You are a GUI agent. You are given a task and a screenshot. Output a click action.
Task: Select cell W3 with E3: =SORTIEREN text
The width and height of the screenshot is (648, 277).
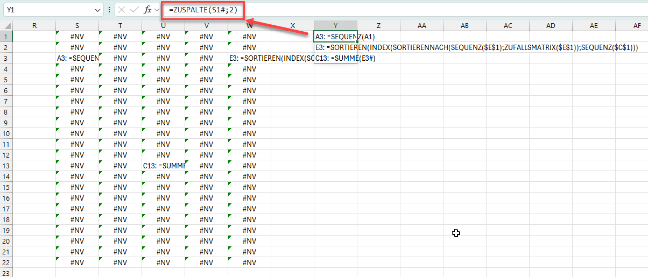(x=249, y=58)
